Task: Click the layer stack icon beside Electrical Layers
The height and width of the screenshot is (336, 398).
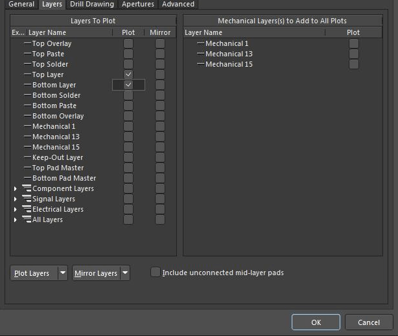Action: pyautogui.click(x=27, y=209)
